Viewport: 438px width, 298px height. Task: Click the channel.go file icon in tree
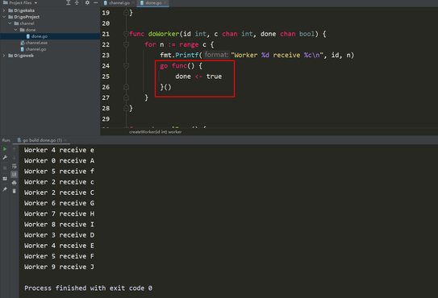[x=23, y=49]
